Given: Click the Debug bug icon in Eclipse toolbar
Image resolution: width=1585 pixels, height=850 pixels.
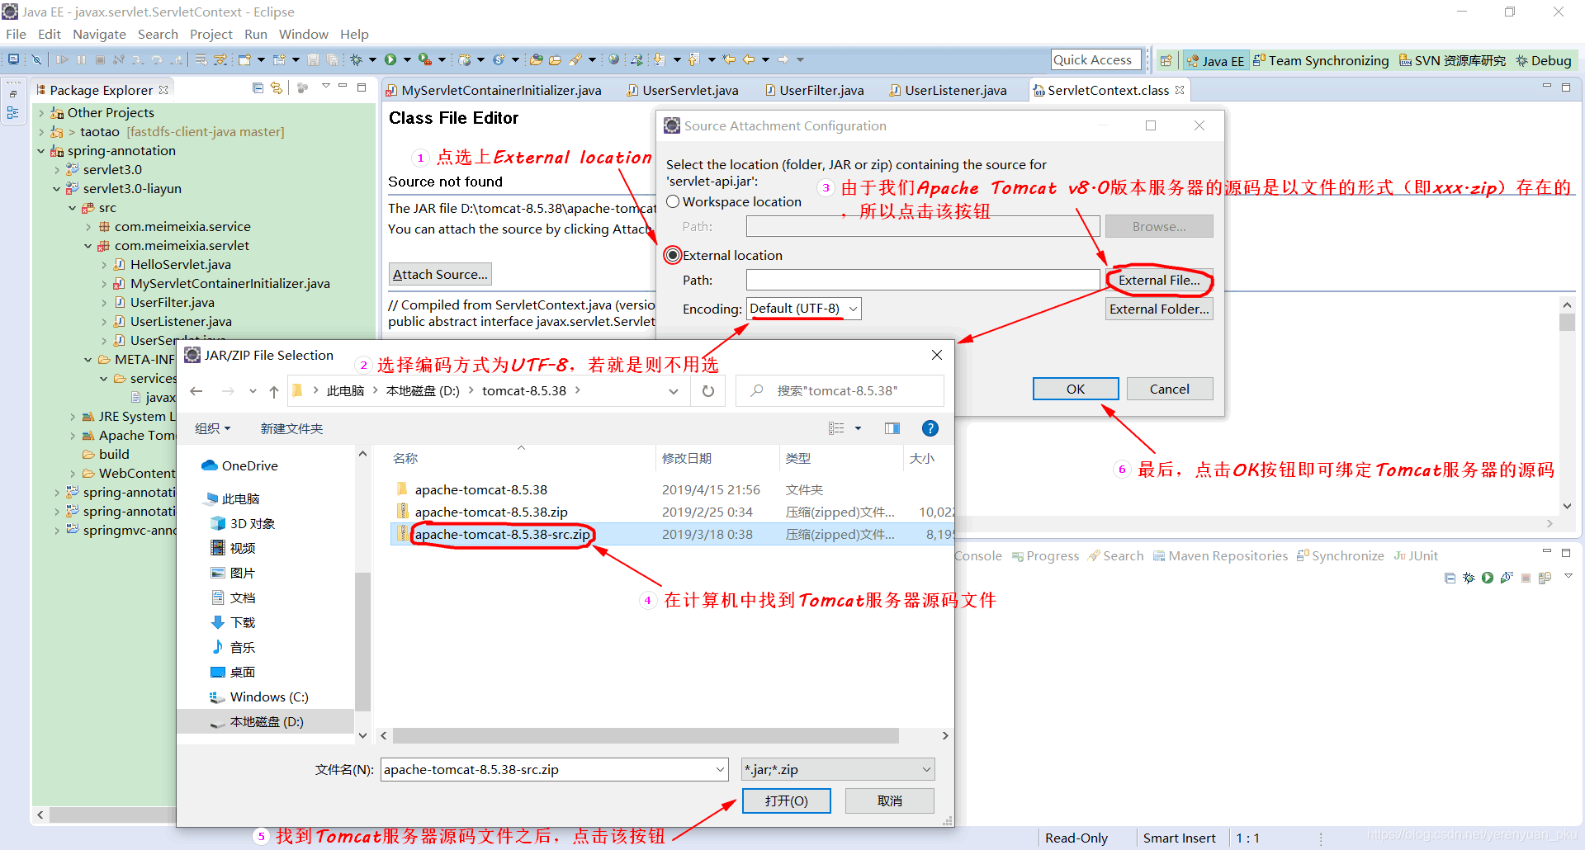Looking at the screenshot, I should tap(357, 59).
